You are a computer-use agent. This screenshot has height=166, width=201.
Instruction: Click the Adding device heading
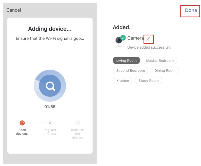point(50,29)
